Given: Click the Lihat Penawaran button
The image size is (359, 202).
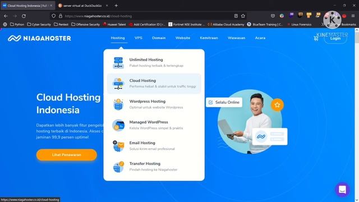Looking at the screenshot, I should tap(66, 155).
